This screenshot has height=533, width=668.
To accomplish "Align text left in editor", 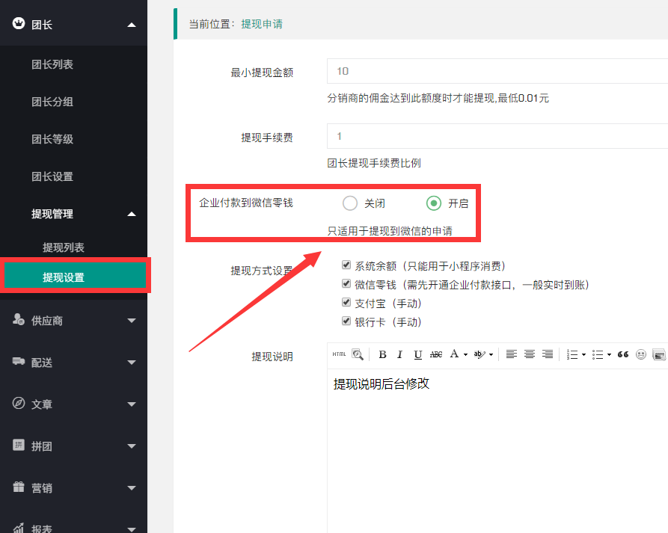I will (511, 354).
